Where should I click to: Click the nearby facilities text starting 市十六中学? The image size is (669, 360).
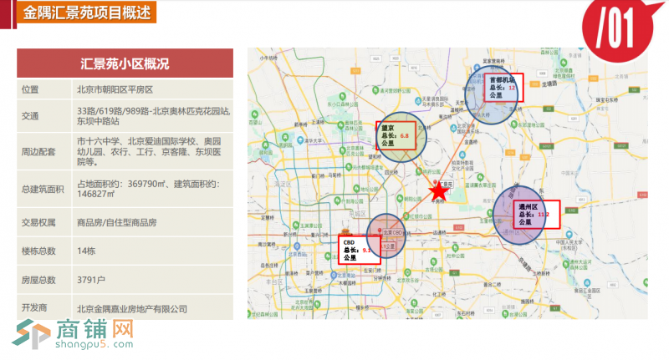coord(149,151)
